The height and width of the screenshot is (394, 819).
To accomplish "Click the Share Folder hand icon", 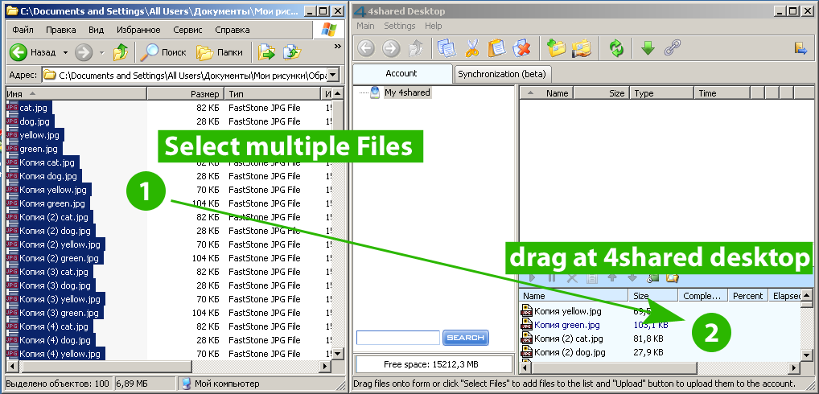I will click(582, 49).
